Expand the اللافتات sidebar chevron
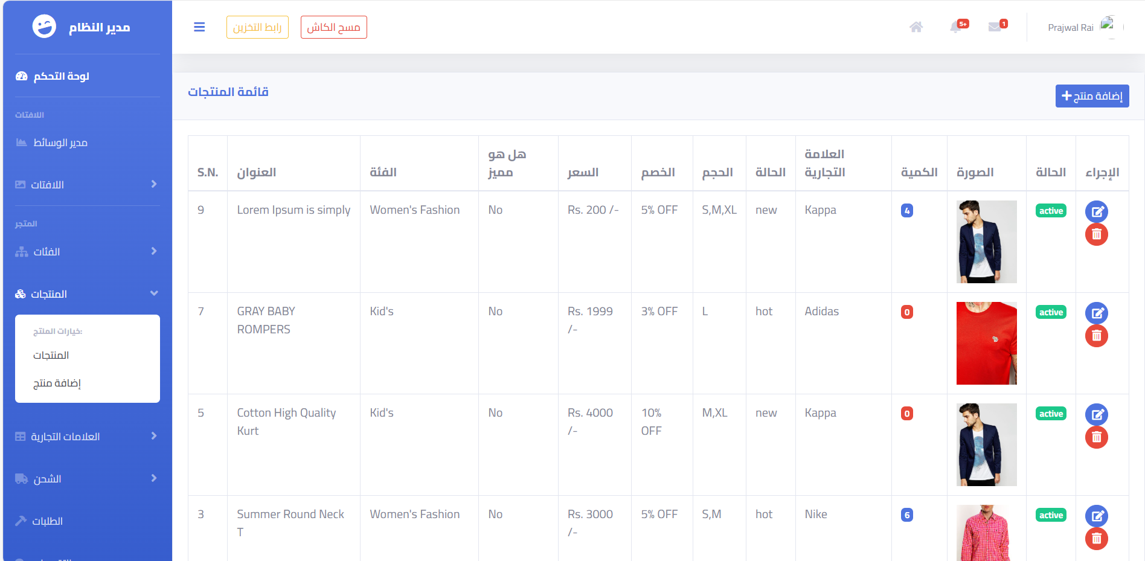 point(154,184)
